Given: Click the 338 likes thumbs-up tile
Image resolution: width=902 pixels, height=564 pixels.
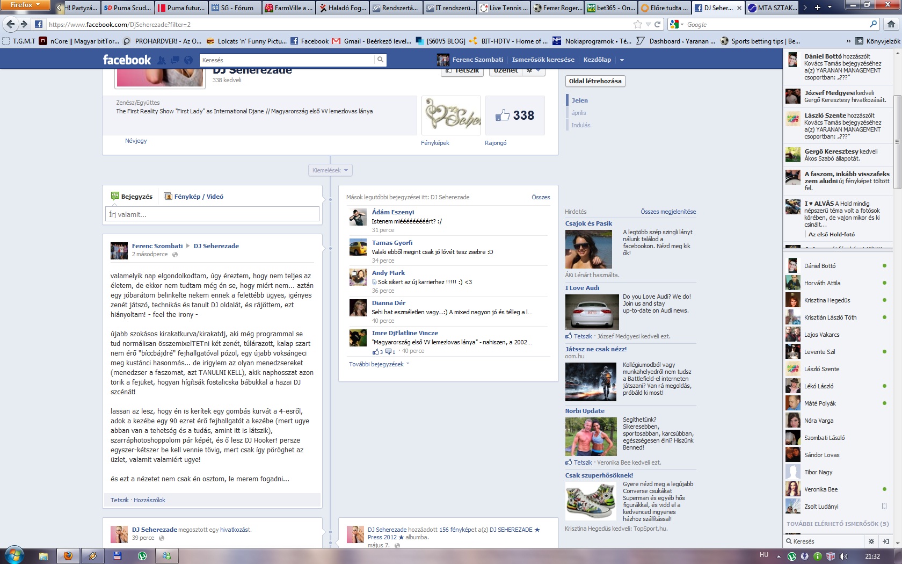Looking at the screenshot, I should pyautogui.click(x=515, y=115).
